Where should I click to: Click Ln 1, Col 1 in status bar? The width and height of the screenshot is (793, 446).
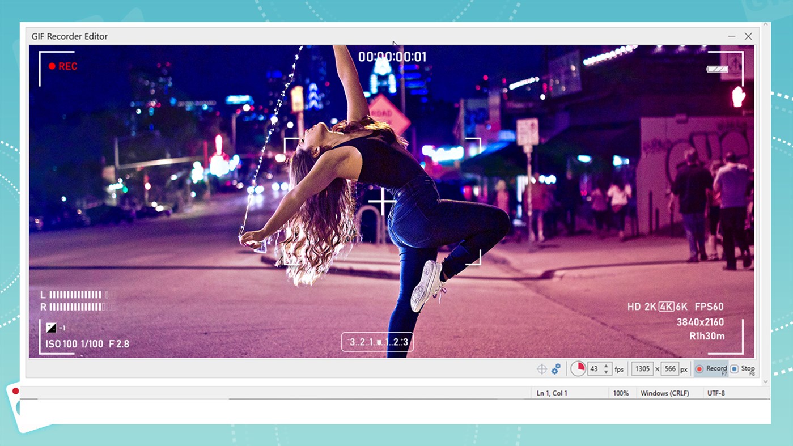click(552, 393)
